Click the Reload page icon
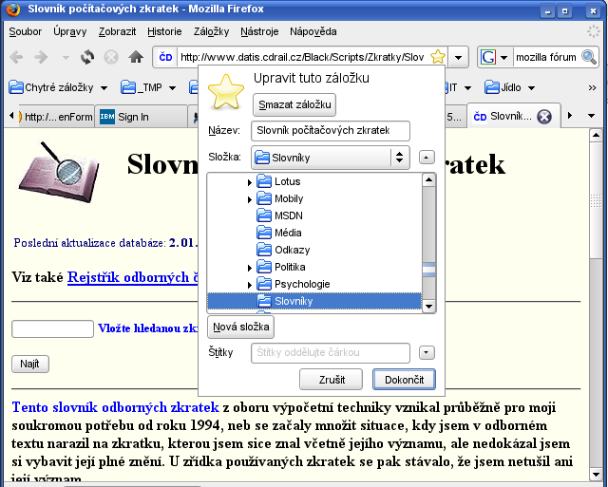This screenshot has width=608, height=487. (x=87, y=57)
